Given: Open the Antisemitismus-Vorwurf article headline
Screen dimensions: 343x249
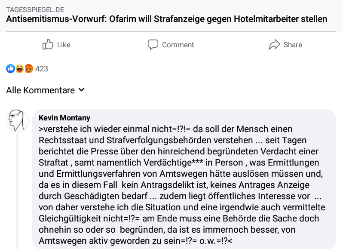Looking at the screenshot, I should [x=167, y=19].
